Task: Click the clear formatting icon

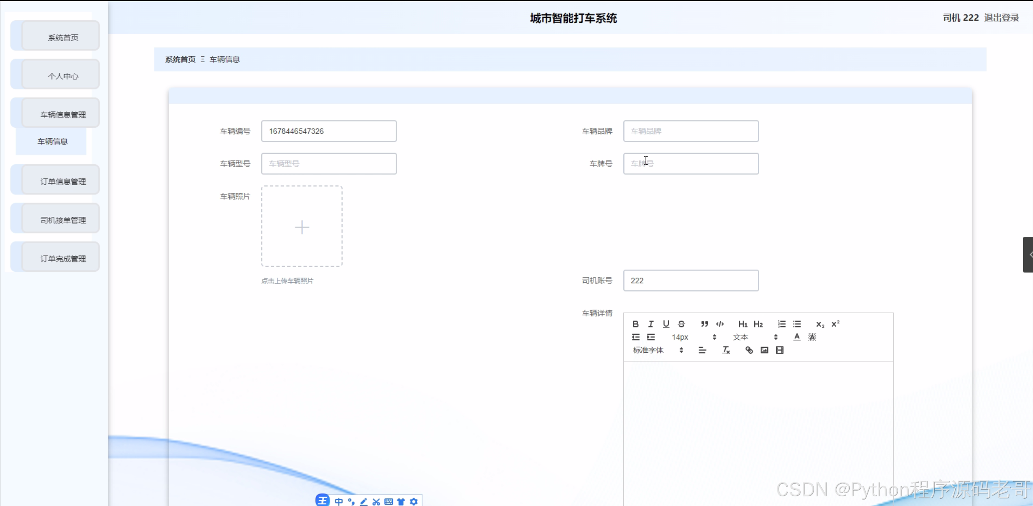Action: pos(726,350)
